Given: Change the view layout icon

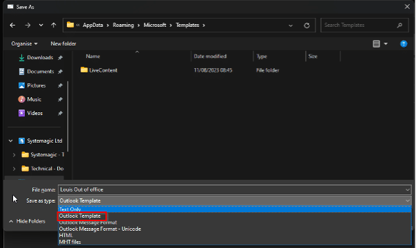Looking at the screenshot, I should [x=376, y=44].
